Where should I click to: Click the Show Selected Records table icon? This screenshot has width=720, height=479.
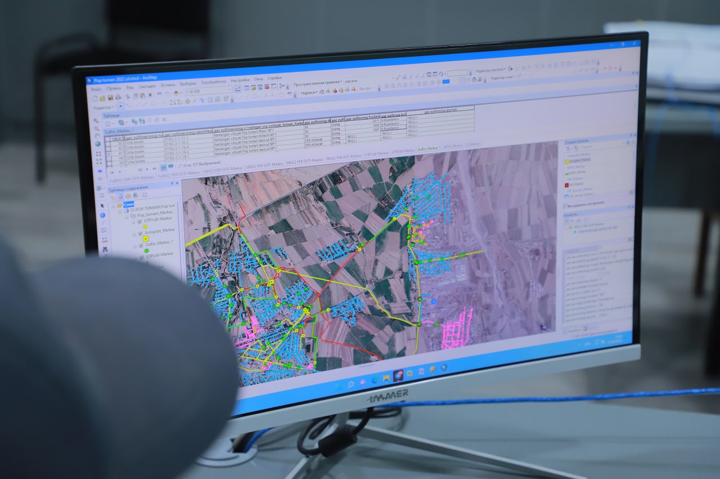click(x=170, y=167)
